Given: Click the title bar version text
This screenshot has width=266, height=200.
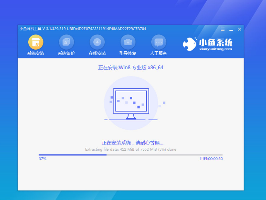Looking at the screenshot, I should pos(83,29).
